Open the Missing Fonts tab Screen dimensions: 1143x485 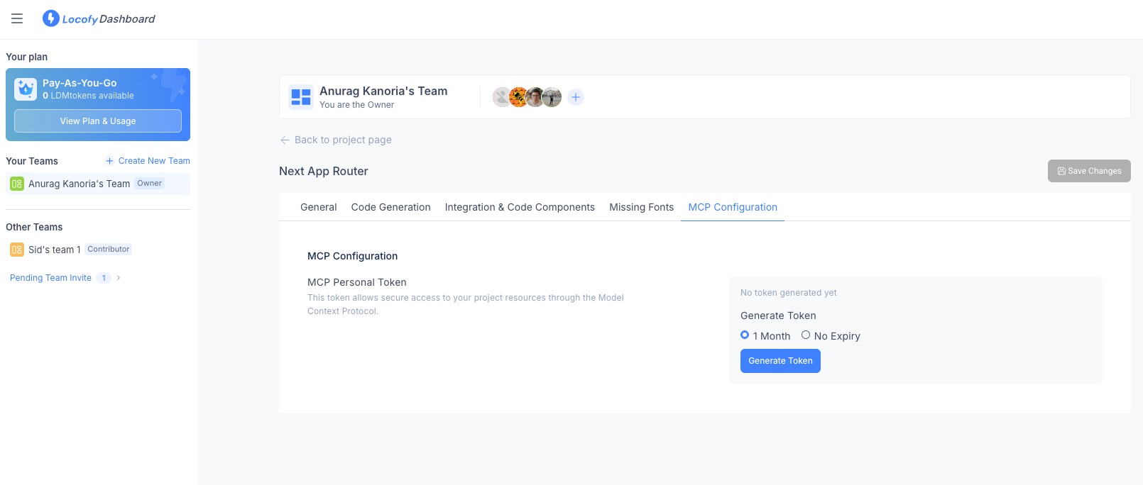(x=641, y=207)
